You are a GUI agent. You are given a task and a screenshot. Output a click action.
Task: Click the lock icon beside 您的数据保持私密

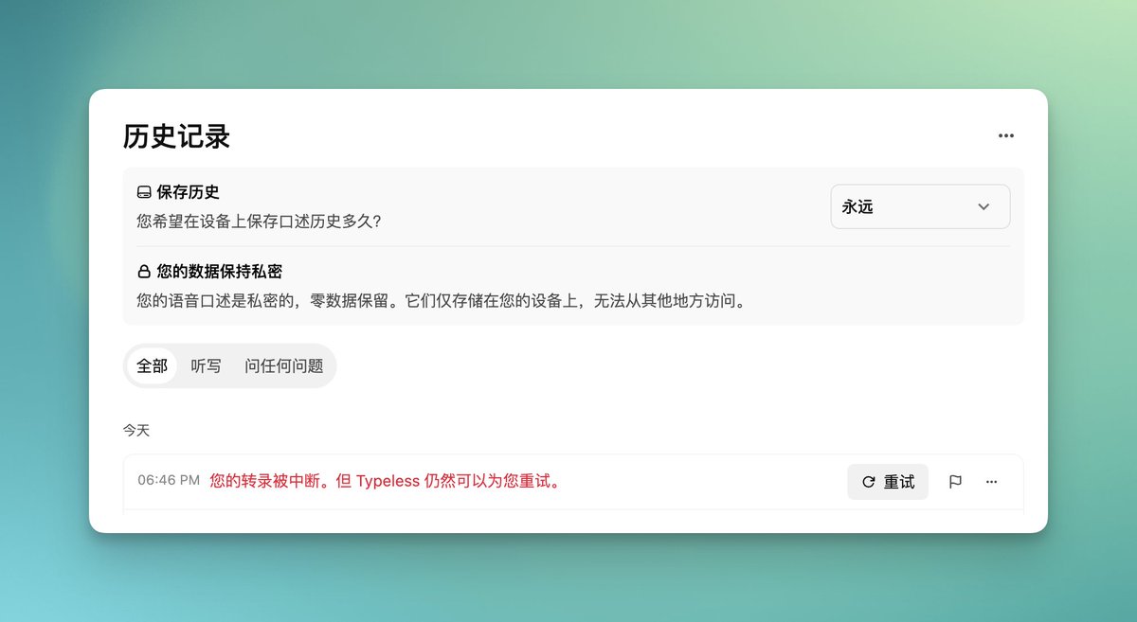(x=144, y=273)
